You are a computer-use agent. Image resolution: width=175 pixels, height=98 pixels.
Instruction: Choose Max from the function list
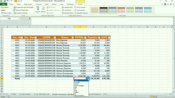pos(81,87)
